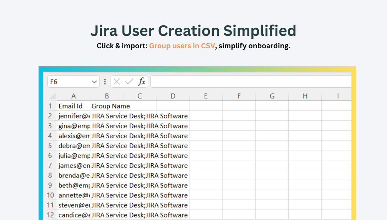Click the formula bar cancel X icon
Screen dimensions: 387x220
click(x=117, y=82)
